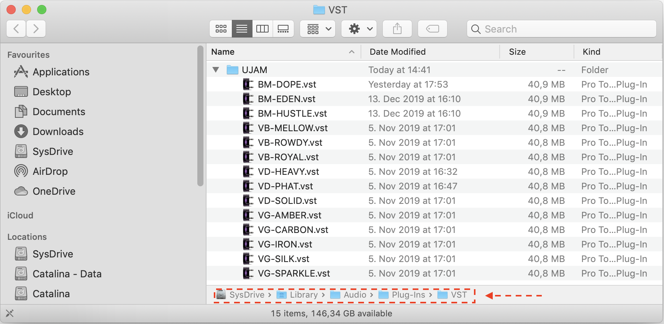Open AirDrop in the sidebar
Screen dimensions: 664x324
point(41,171)
